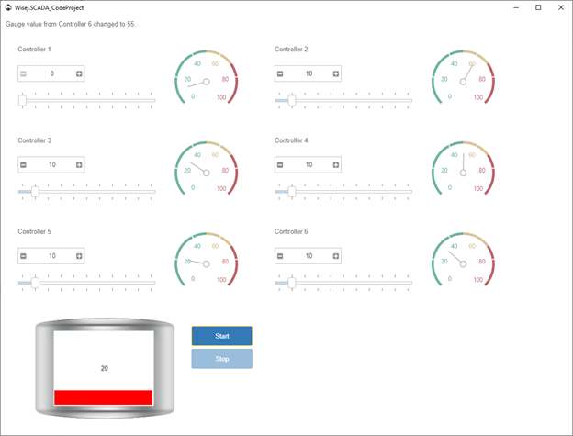Close the Wisej.SCADA_CodeProject window

[x=561, y=7]
